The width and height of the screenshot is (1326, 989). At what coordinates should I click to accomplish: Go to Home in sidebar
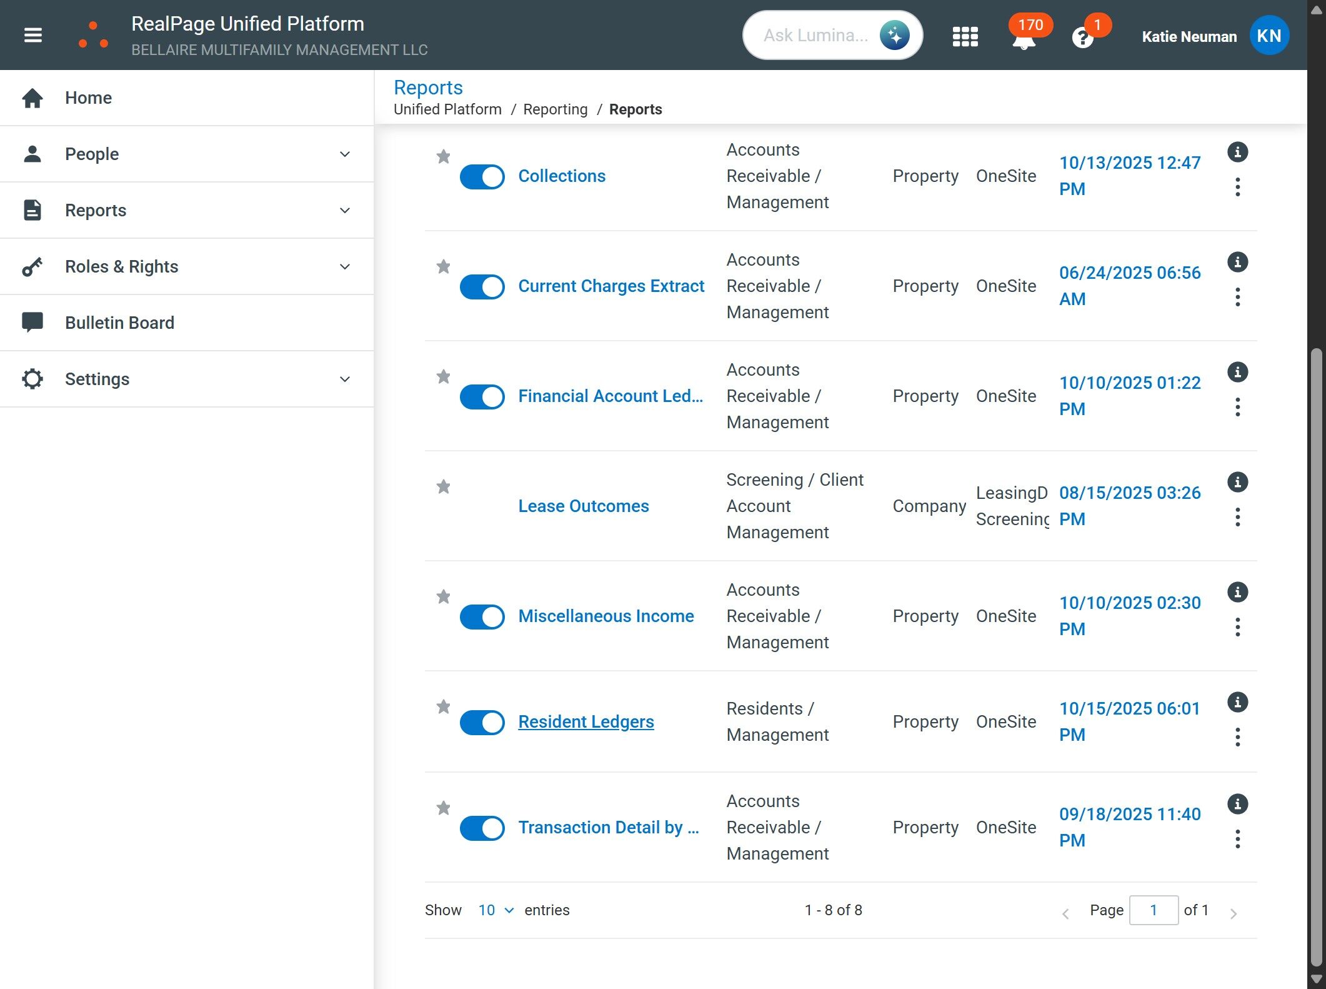click(88, 98)
